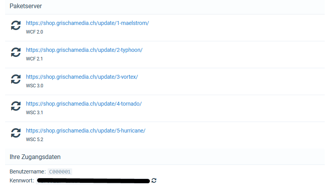
Task: Open the 2-typhoon update server link
Action: 84,50
